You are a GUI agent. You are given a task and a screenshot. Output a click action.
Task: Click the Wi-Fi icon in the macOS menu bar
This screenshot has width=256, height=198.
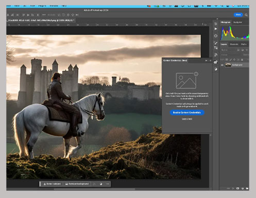(216, 6)
